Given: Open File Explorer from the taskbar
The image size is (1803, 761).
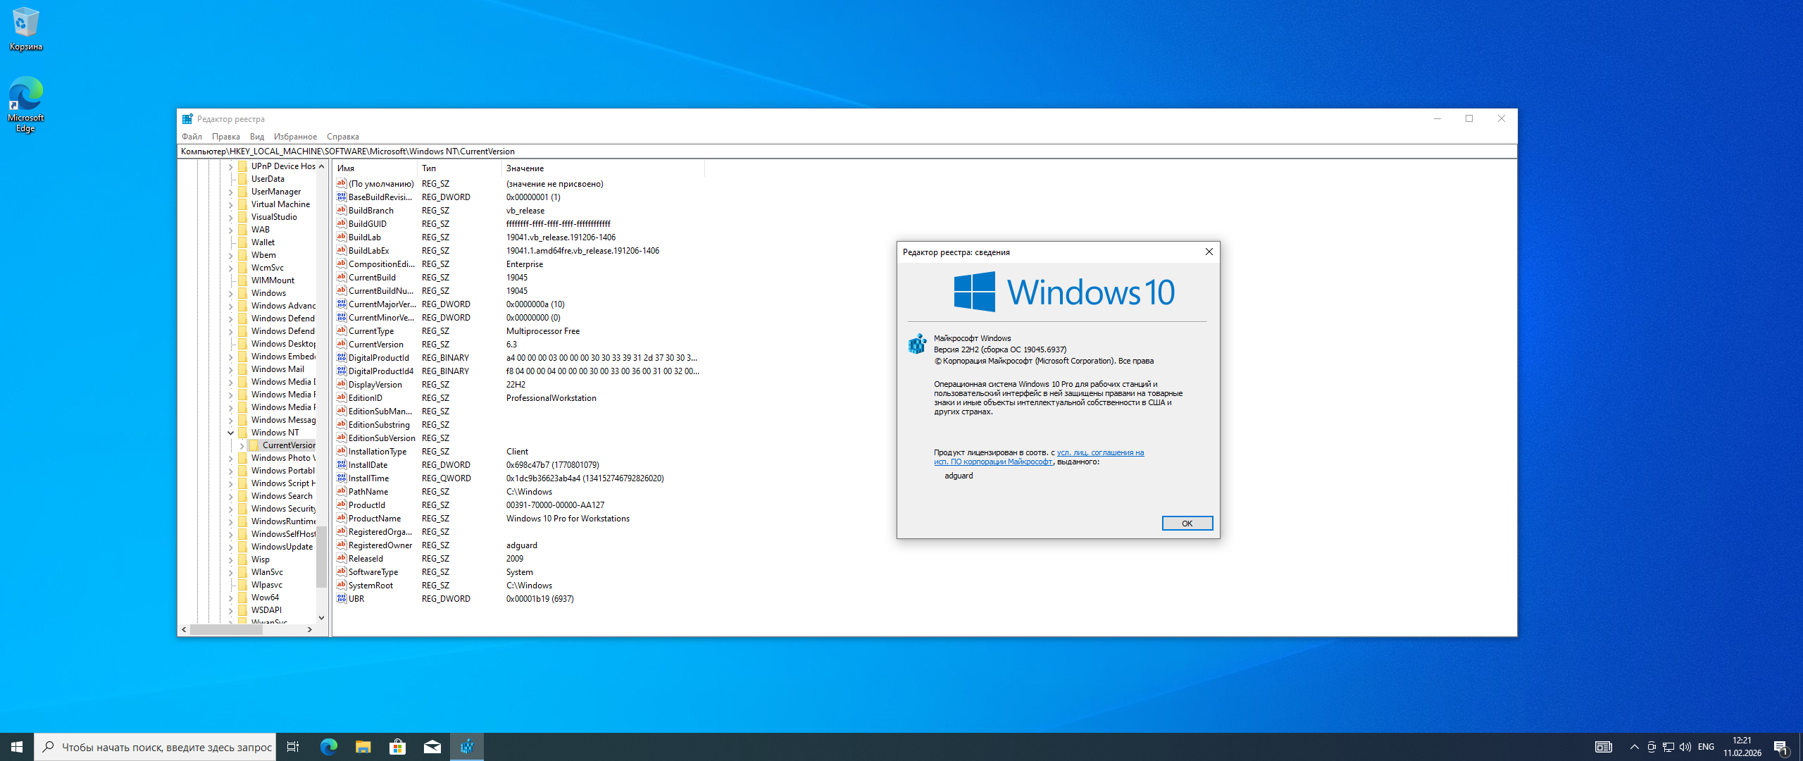Looking at the screenshot, I should click(x=363, y=747).
